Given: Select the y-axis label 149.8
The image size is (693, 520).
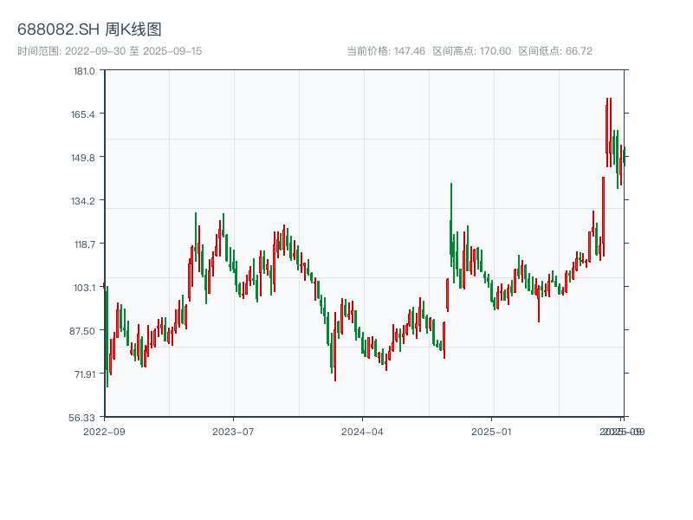Looking at the screenshot, I should pyautogui.click(x=83, y=158).
